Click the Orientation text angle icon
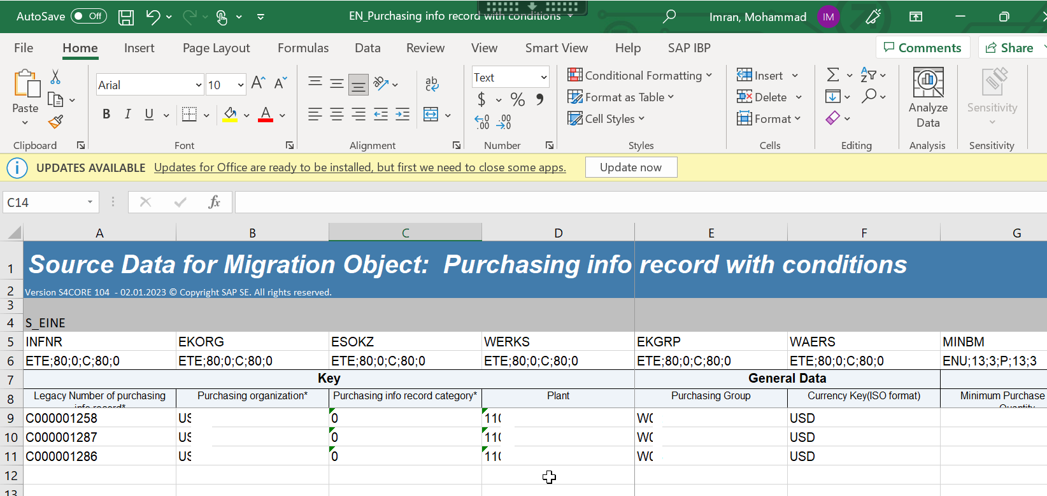 click(x=381, y=83)
